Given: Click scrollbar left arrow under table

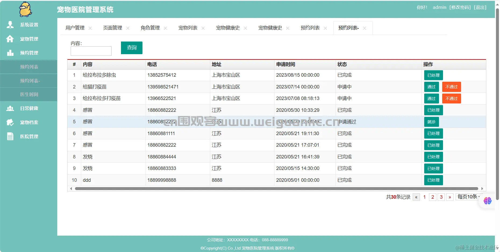Looking at the screenshot, I should click(x=71, y=189).
